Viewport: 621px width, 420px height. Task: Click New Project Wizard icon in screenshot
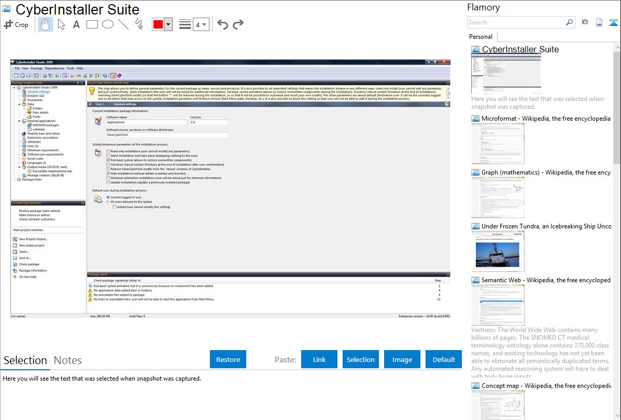click(15, 239)
